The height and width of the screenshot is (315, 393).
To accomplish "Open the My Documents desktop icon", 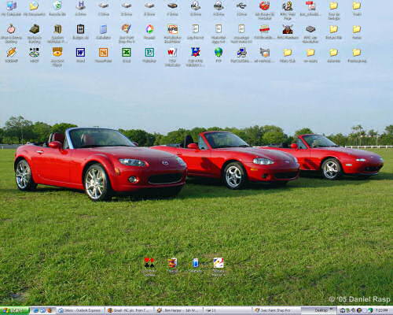I will 35,9.
